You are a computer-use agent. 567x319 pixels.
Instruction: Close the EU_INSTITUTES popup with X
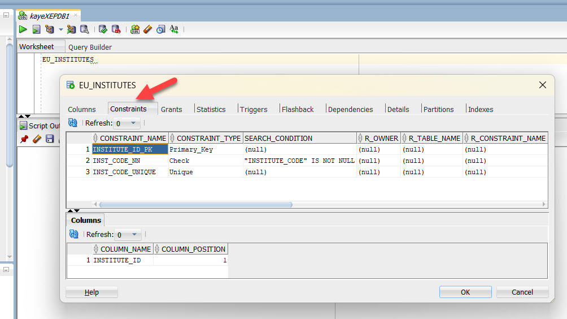pos(542,85)
